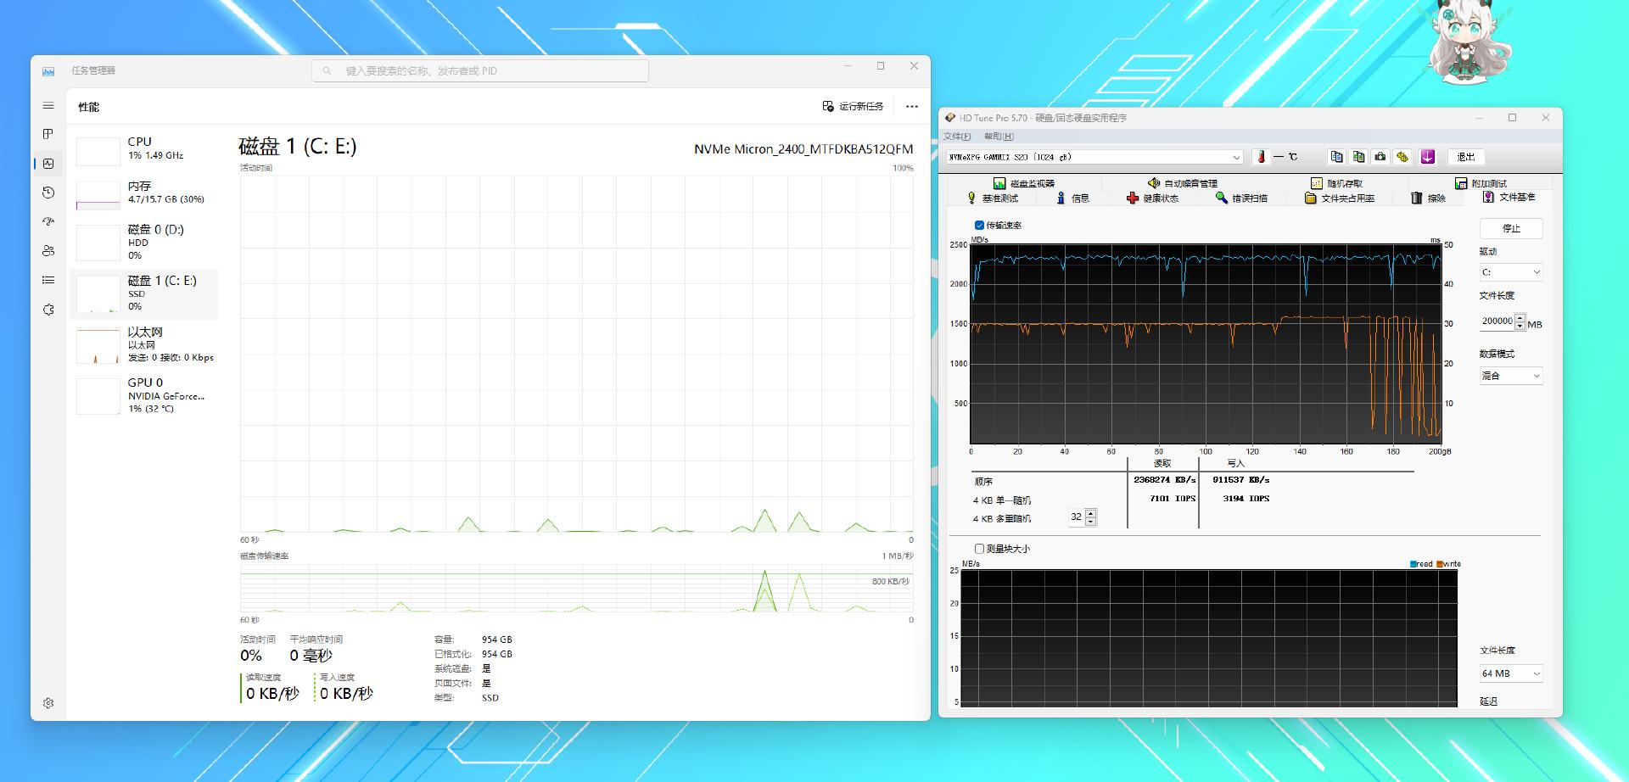Open the 驱动 drive letter C: dropdown
The width and height of the screenshot is (1629, 782).
coord(1536,272)
